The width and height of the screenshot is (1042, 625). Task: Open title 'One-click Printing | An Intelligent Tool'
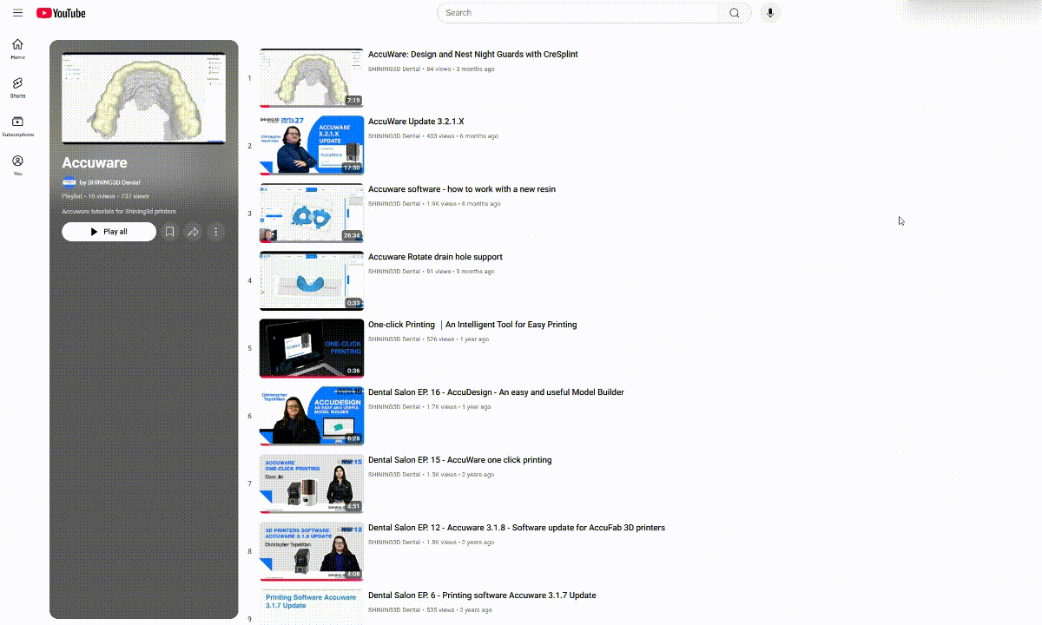(472, 325)
